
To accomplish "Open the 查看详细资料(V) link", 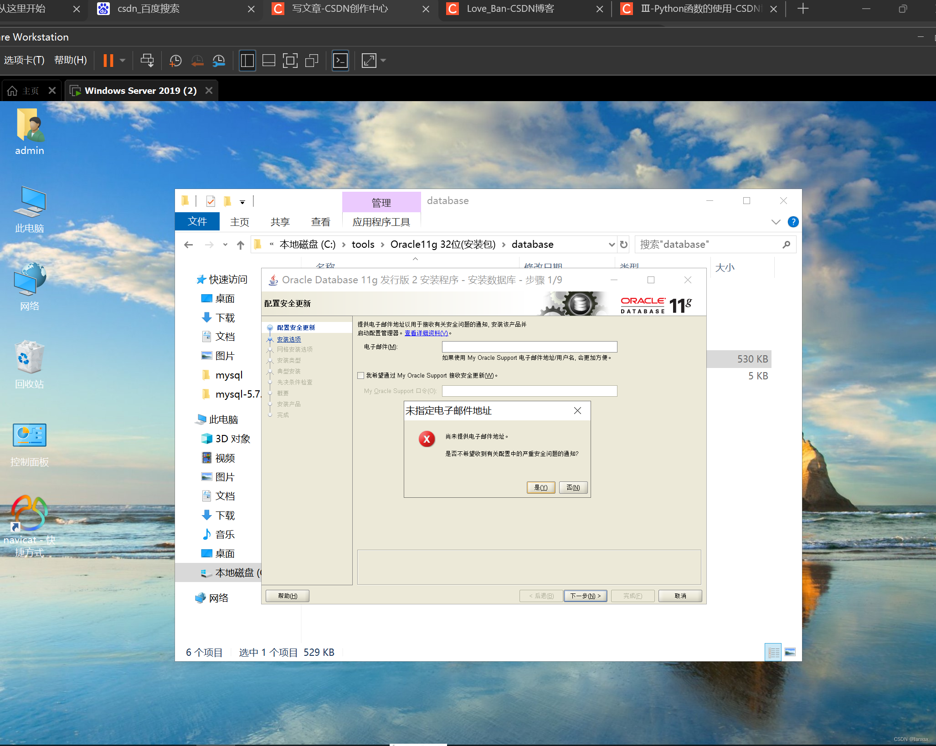I will point(425,333).
